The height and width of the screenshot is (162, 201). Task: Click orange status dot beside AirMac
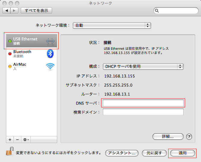click(x=10, y=66)
